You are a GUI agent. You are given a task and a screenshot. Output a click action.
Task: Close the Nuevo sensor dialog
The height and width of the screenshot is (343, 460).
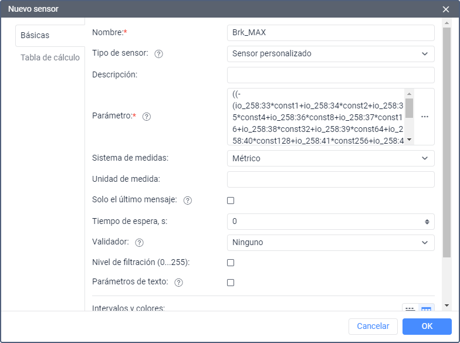point(446,9)
